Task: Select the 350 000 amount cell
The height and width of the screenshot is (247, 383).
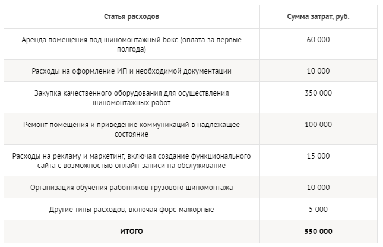Action: pyautogui.click(x=318, y=93)
